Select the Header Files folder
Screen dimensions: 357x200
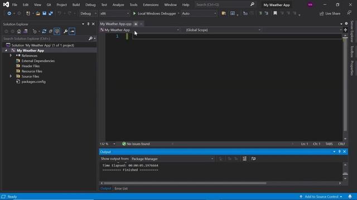pyautogui.click(x=31, y=66)
